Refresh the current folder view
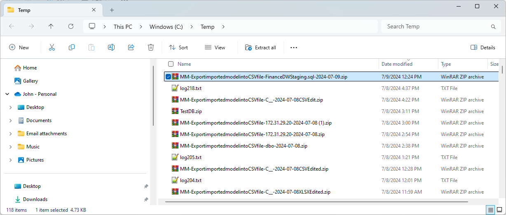The height and width of the screenshot is (215, 506). pyautogui.click(x=71, y=26)
